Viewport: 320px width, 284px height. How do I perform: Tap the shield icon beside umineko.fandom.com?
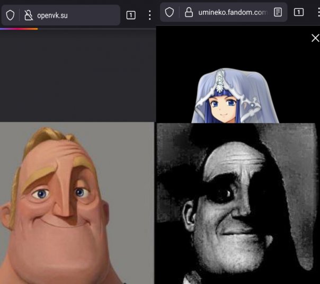click(170, 12)
